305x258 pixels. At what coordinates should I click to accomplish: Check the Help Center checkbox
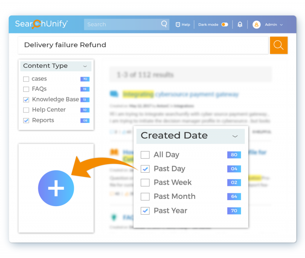(26, 110)
